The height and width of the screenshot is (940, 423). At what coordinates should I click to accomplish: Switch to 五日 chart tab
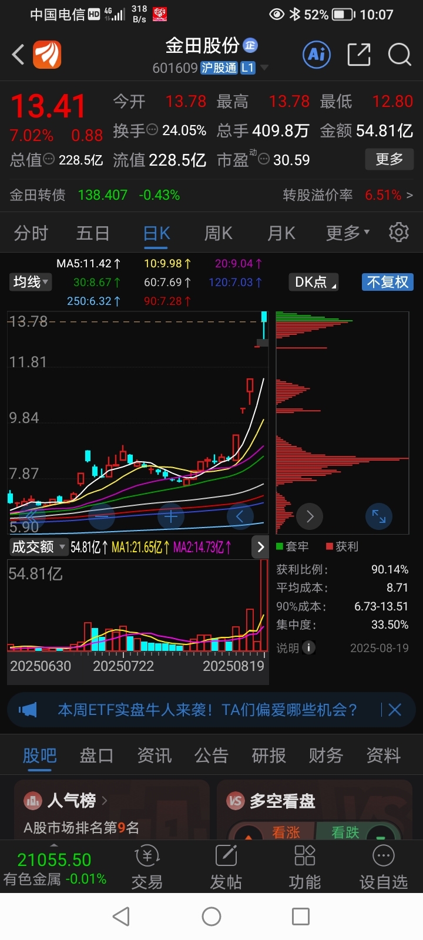(x=93, y=233)
